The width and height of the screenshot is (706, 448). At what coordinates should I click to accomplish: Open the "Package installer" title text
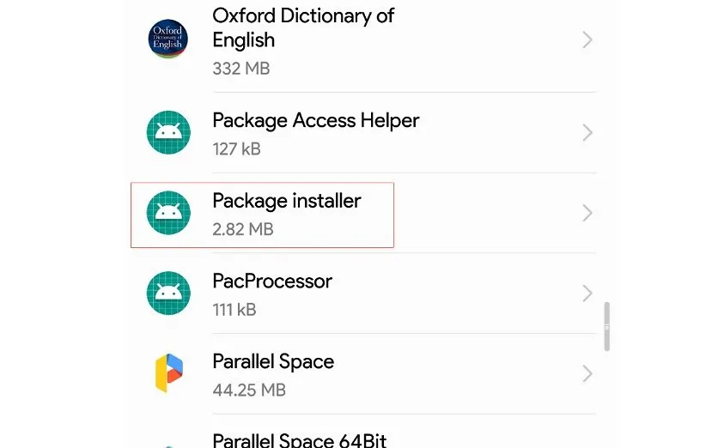287,201
